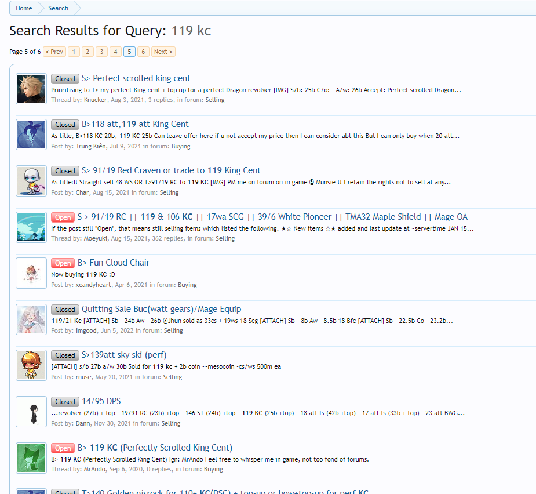Open 'S> 91/19 Red Craven or trade' post

tap(171, 170)
